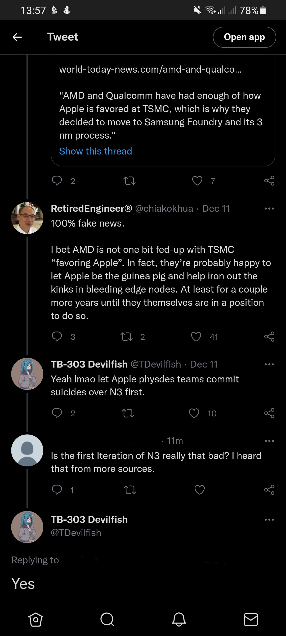Like the Apple physdes teams tweet
The height and width of the screenshot is (636, 286).
pyautogui.click(x=194, y=413)
